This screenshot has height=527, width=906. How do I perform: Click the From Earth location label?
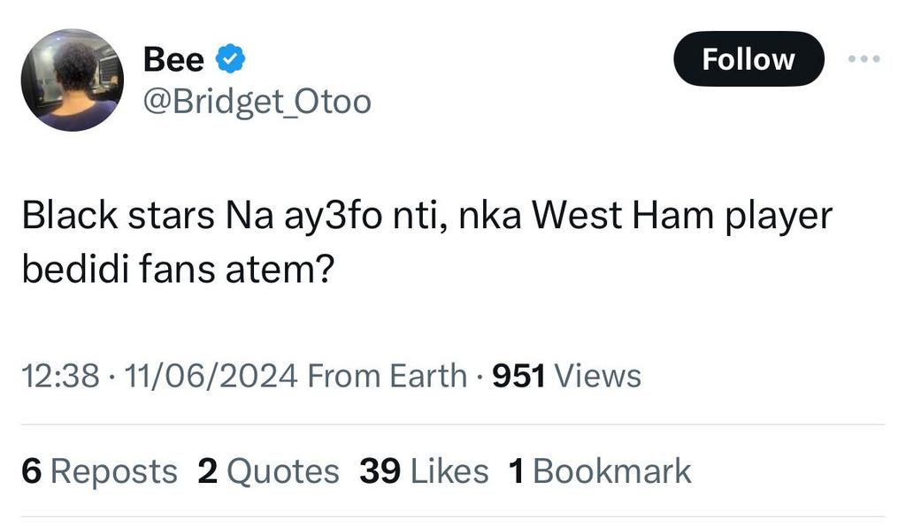tap(386, 376)
